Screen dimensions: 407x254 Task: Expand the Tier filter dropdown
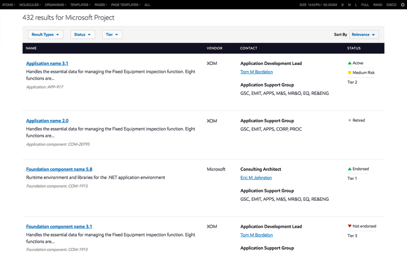112,35
